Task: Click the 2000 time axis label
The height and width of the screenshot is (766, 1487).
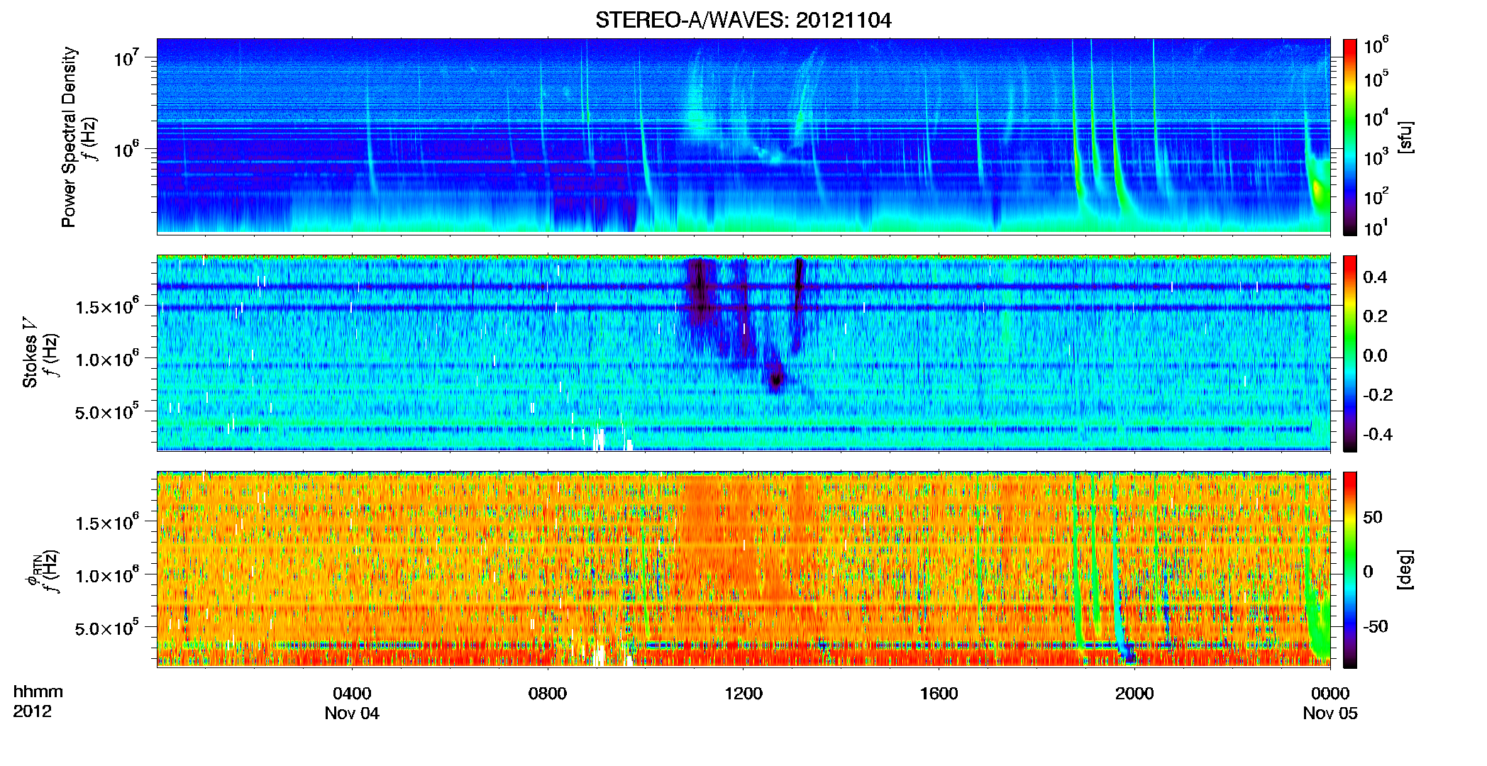Action: (1134, 694)
